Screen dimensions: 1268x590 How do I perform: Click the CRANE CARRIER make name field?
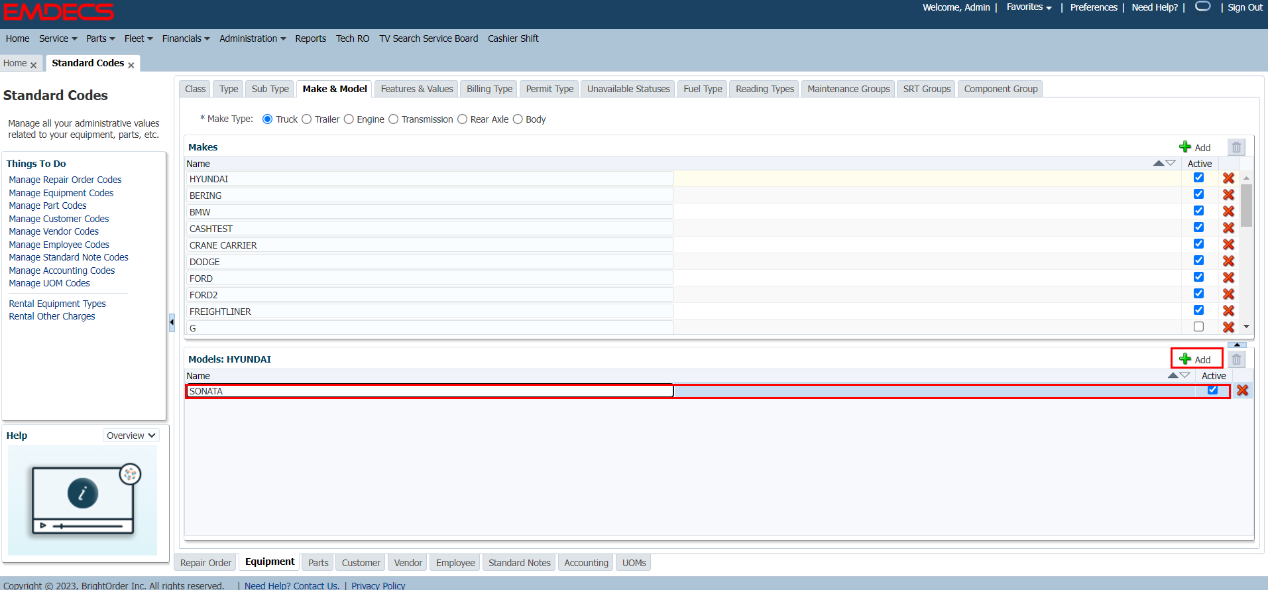coord(430,245)
